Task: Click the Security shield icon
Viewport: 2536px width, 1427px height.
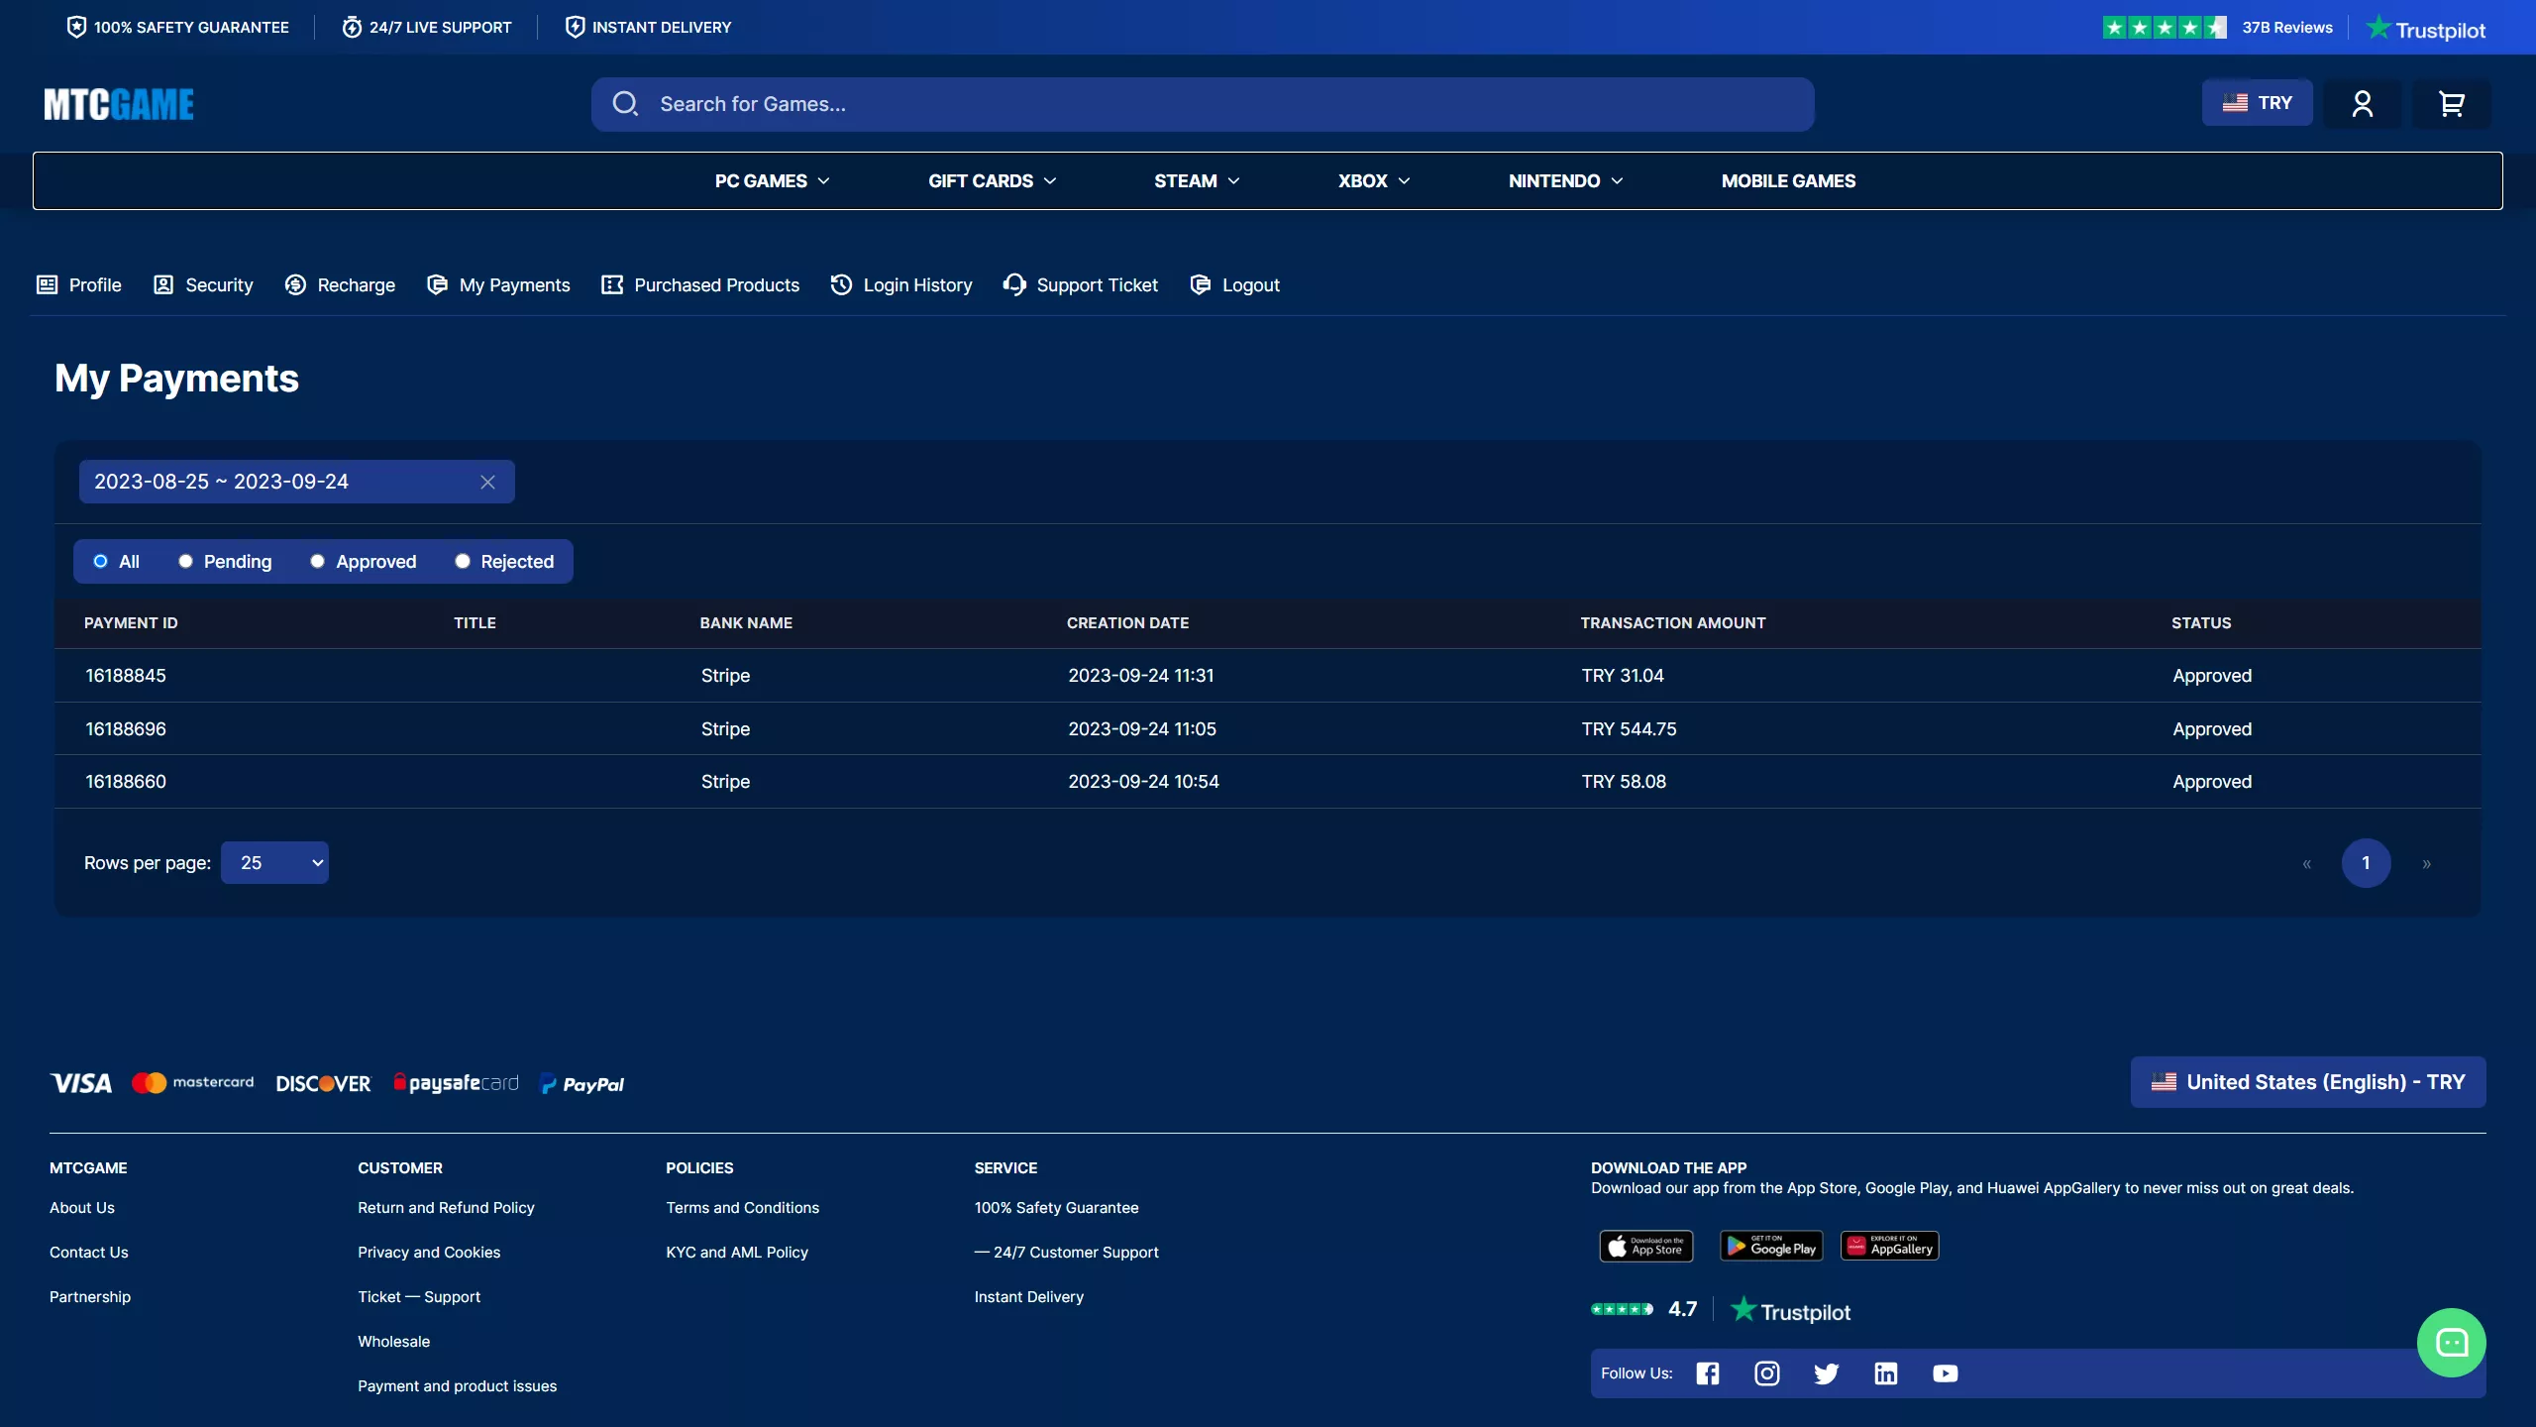Action: 163,285
